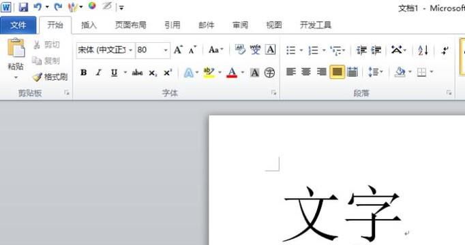Open the 审阅 (Review) tab
This screenshot has width=465, height=245.
coord(240,25)
